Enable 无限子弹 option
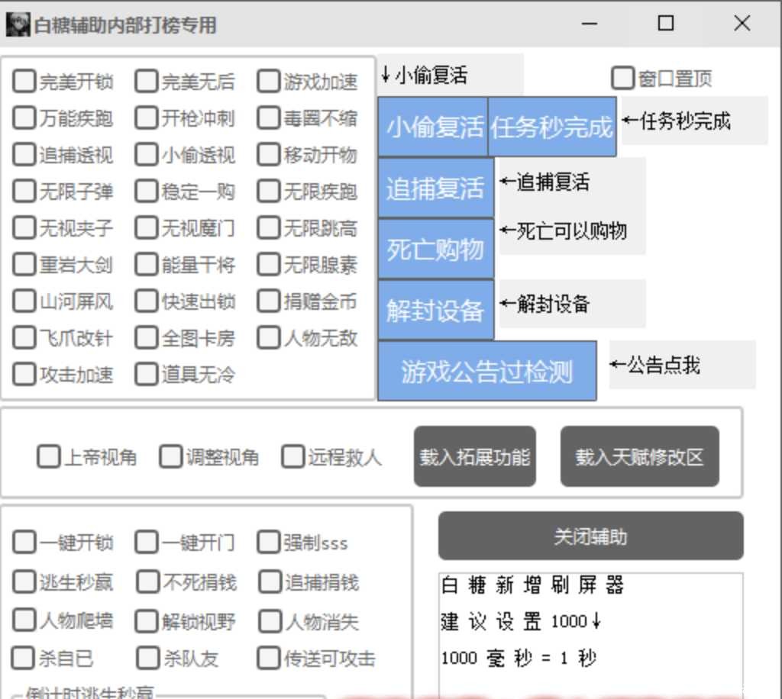 tap(24, 192)
